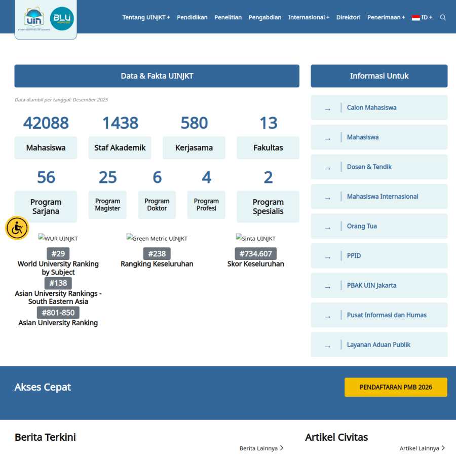Screen dimensions: 456x456
Task: Click the Fakultas statistic card
Action: click(268, 148)
